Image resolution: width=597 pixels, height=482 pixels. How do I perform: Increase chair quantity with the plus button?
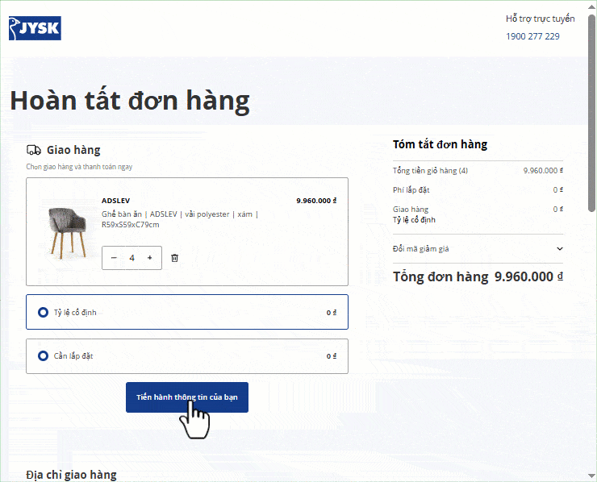point(149,258)
